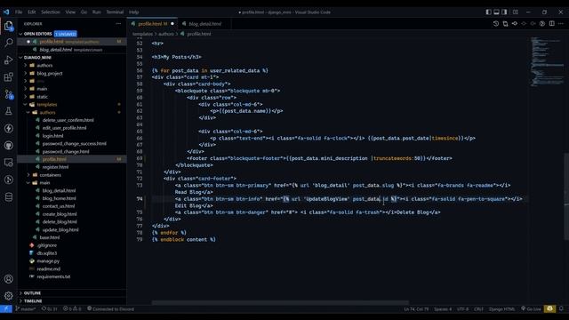Open the GitHub view icon

click(x=8, y=145)
